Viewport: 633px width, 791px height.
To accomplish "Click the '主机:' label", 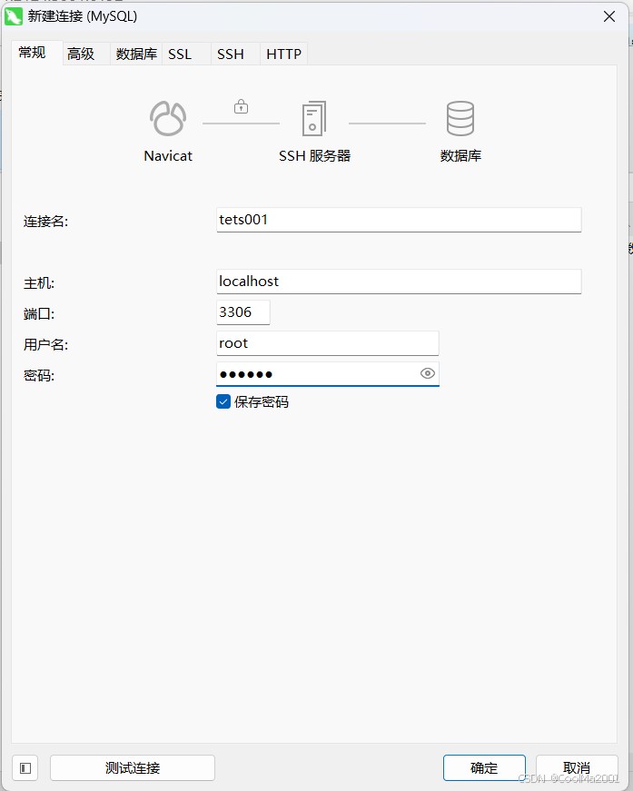I will pos(39,283).
